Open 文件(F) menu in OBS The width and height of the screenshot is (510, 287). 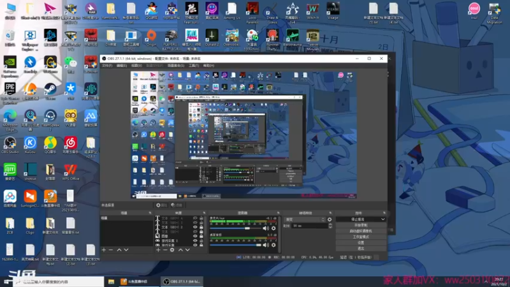(107, 66)
